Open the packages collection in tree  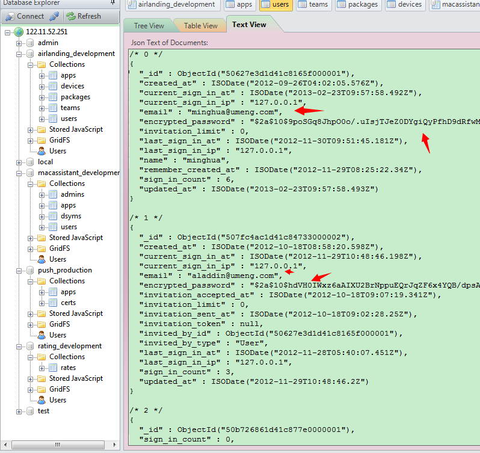[x=75, y=97]
